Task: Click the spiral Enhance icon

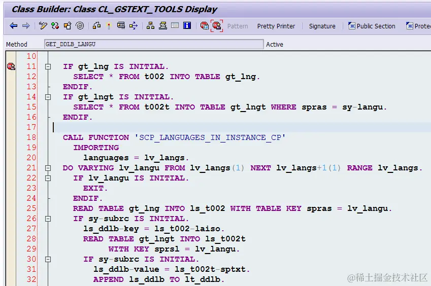Action: click(80, 26)
